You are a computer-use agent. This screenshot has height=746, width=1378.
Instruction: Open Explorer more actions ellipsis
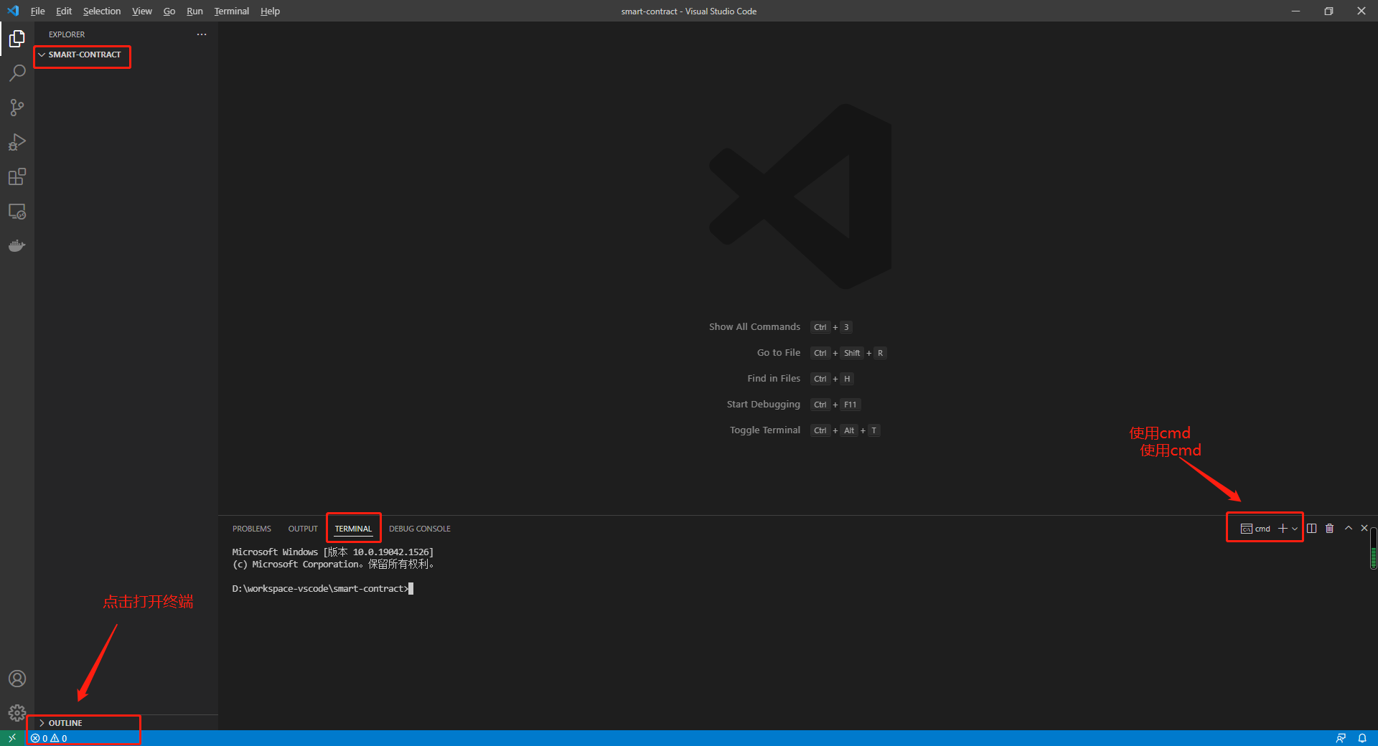point(202,34)
